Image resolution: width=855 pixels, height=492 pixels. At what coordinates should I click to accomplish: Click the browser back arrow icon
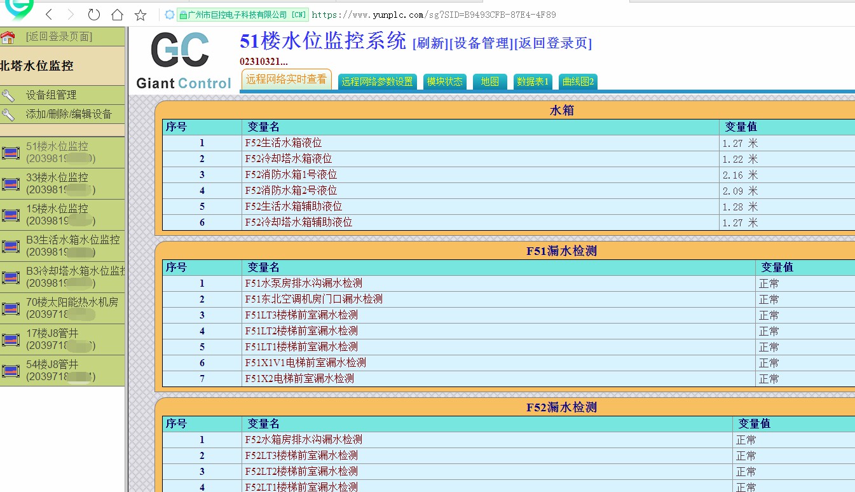(x=49, y=15)
